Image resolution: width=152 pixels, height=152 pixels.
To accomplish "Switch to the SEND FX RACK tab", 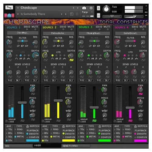I will coord(76,146).
